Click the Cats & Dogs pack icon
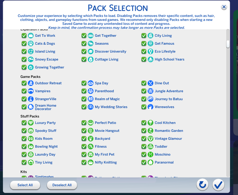The height and width of the screenshot is (195, 238). [x=31, y=44]
